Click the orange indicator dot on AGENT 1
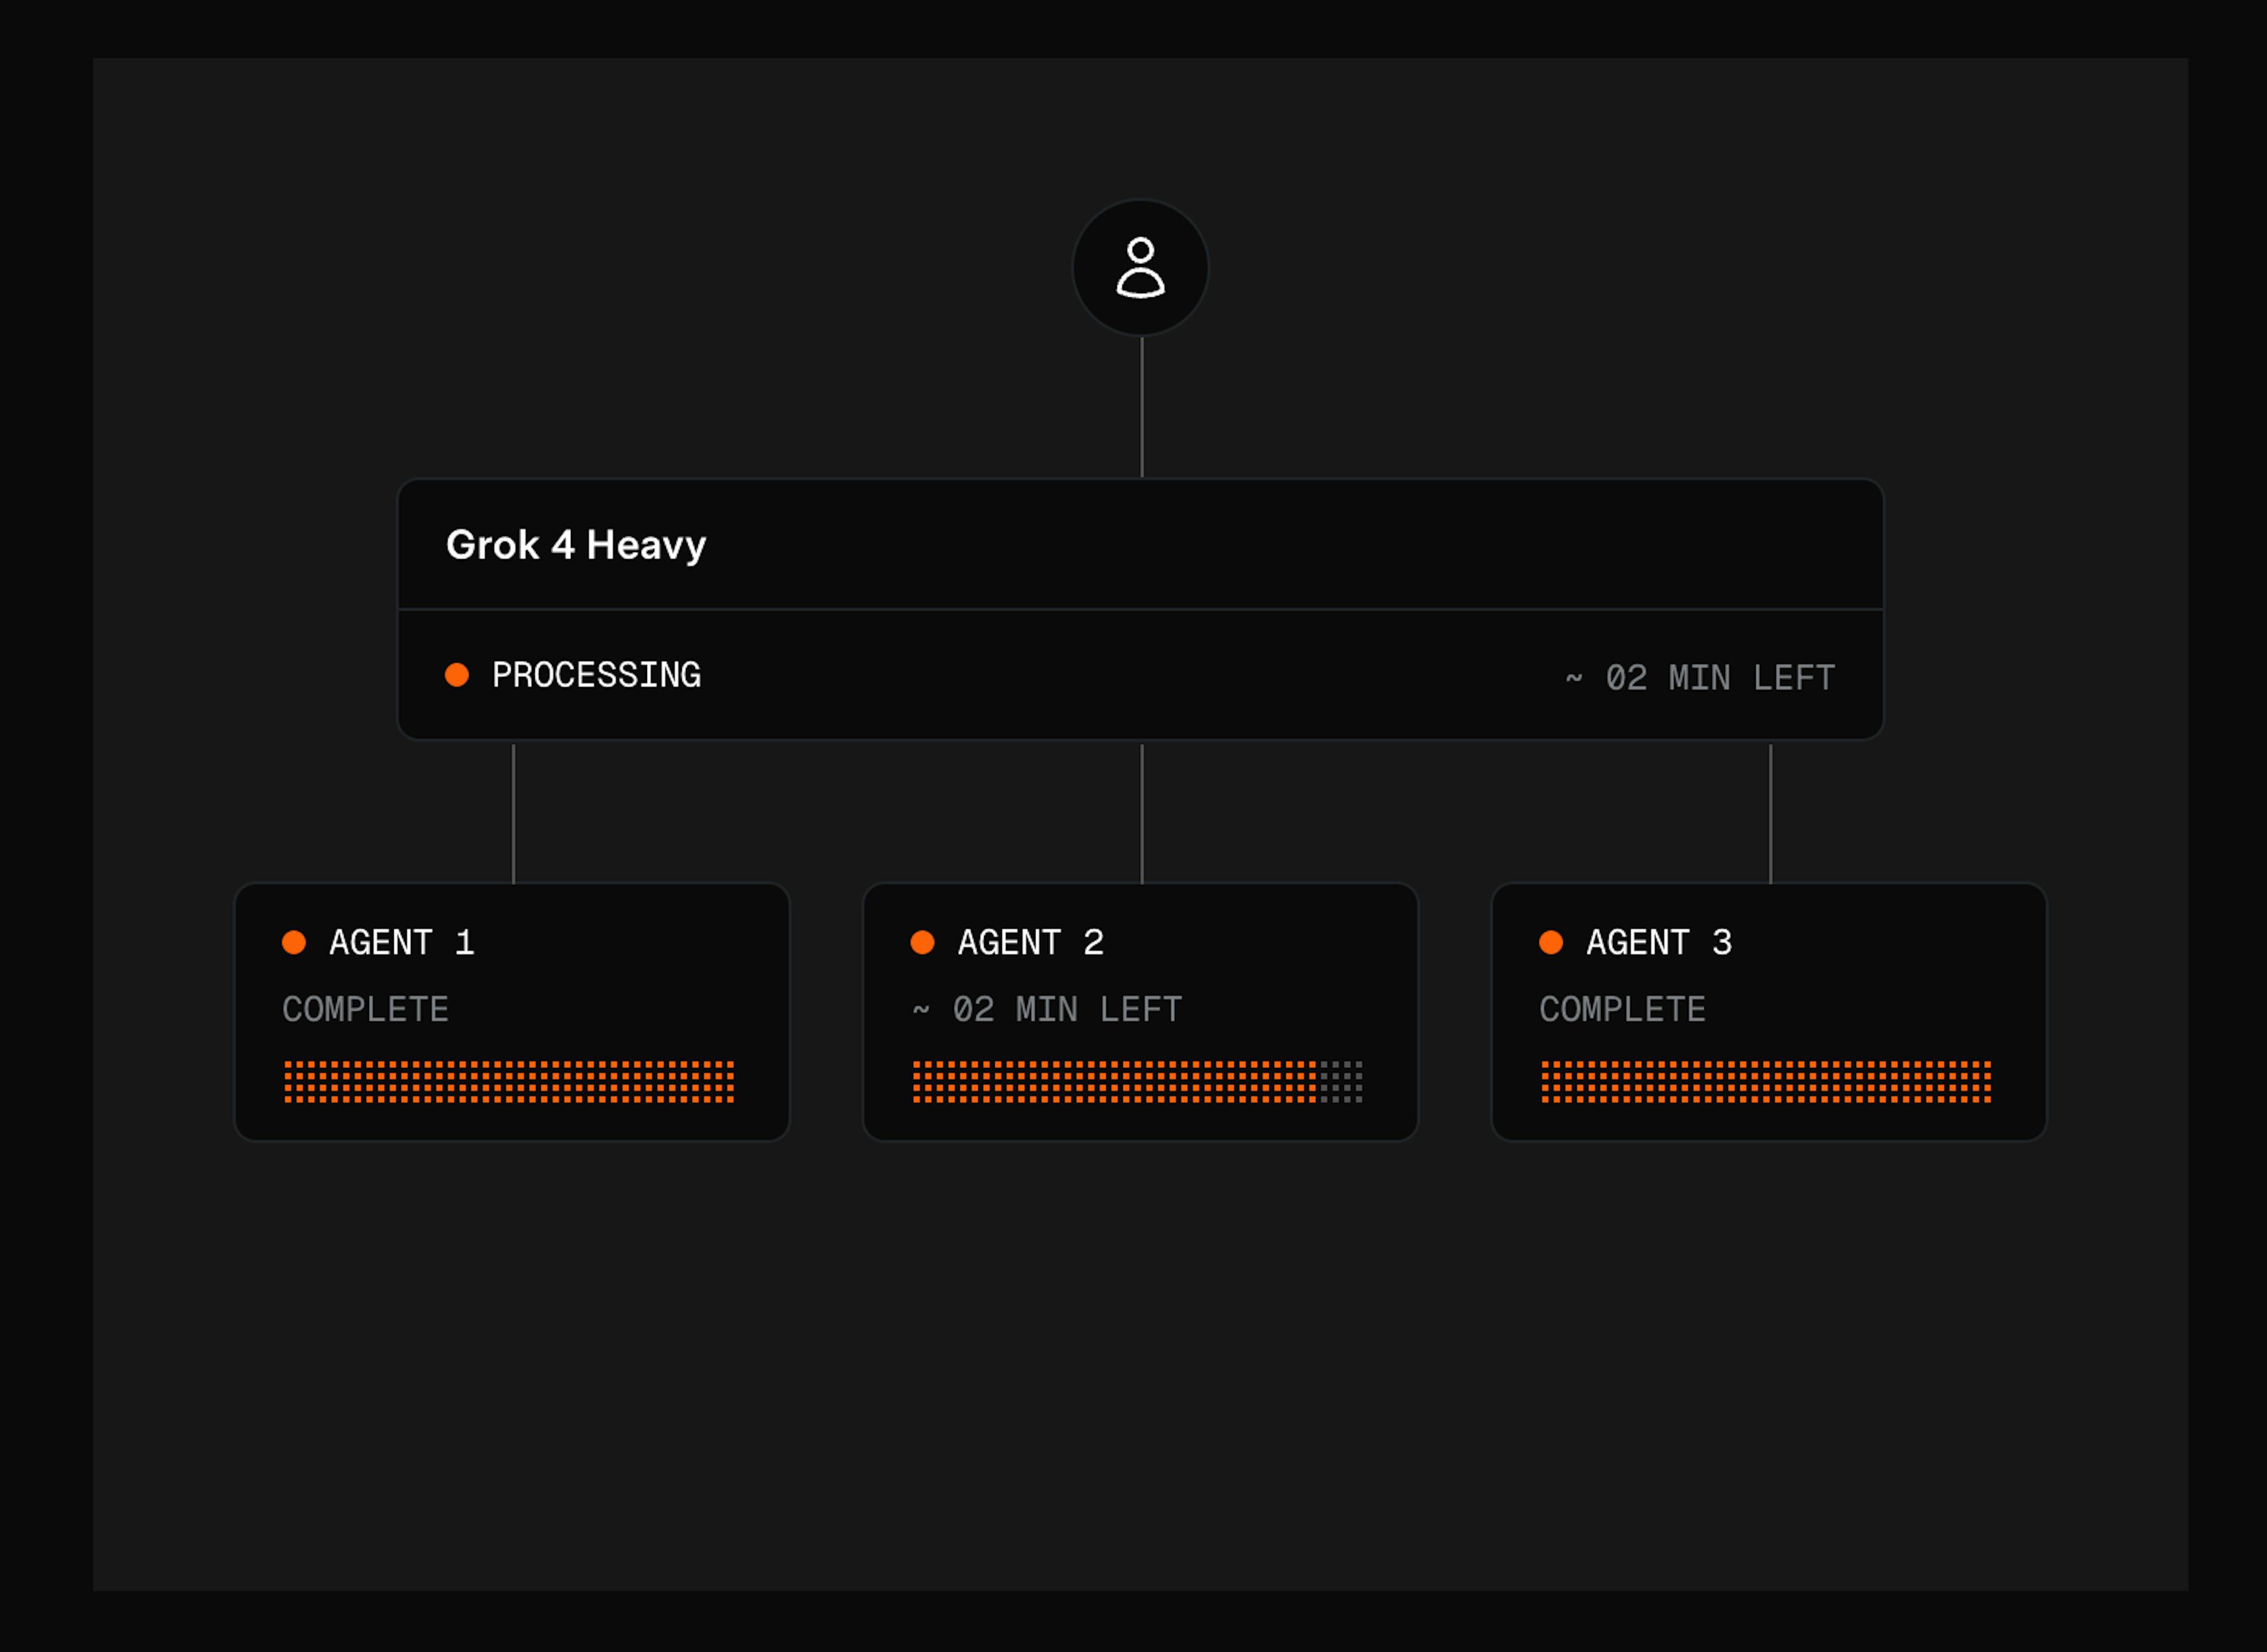Screen dimensions: 2267x1652 coord(295,941)
